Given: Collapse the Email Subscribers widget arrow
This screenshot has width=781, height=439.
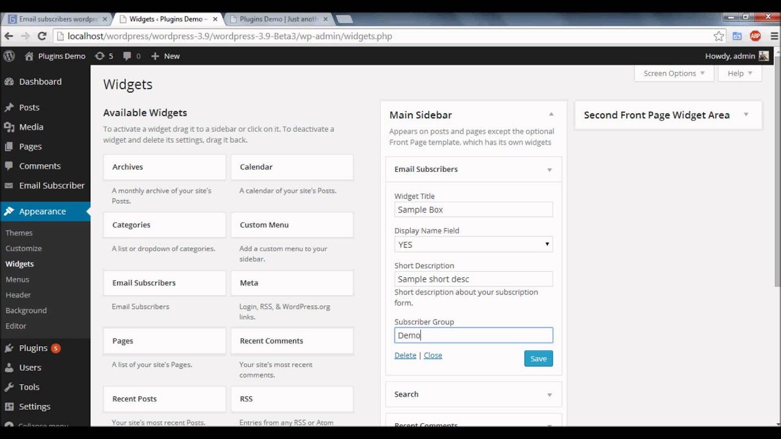Looking at the screenshot, I should 549,170.
